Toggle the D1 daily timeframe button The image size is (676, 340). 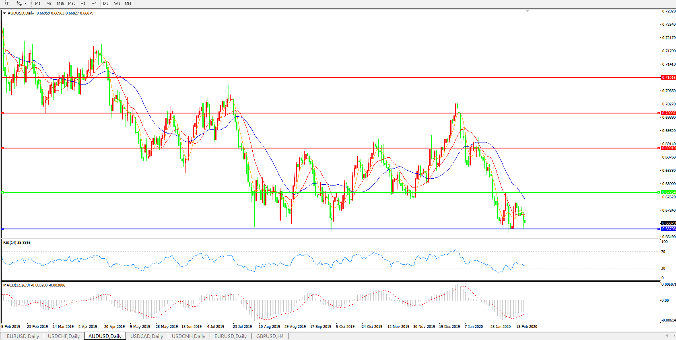(x=106, y=4)
